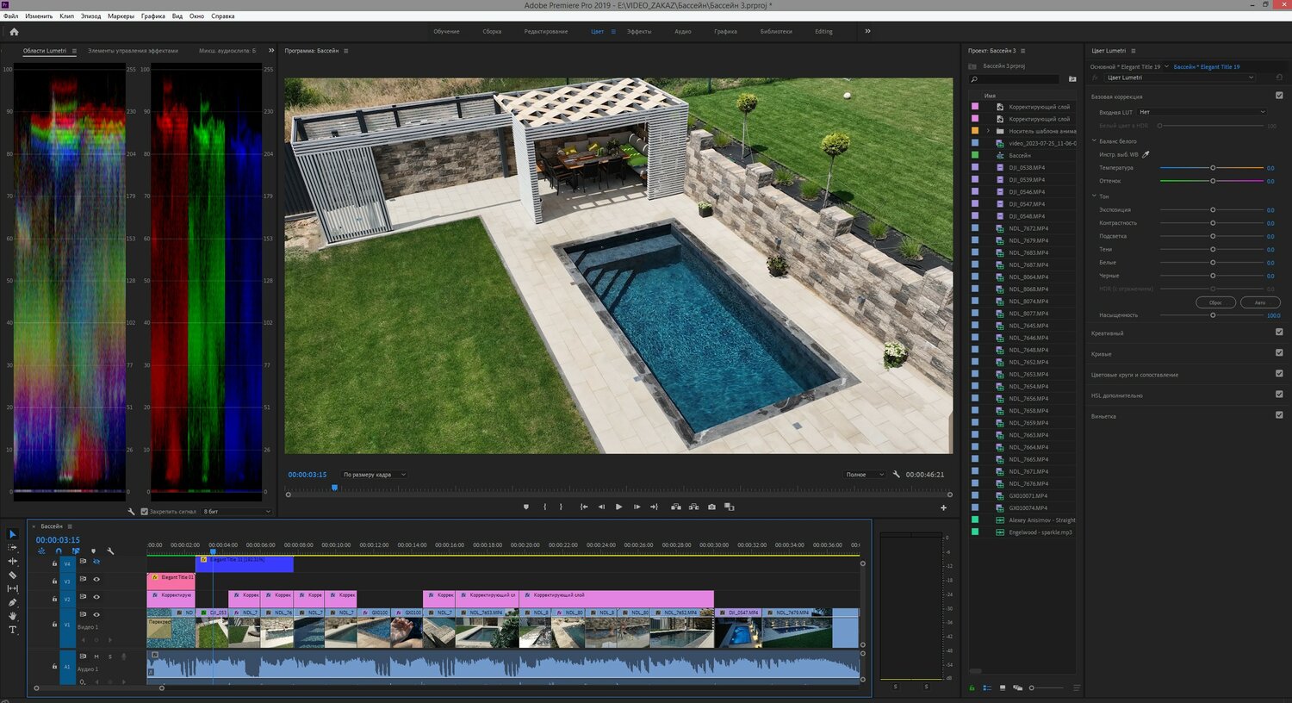Viewport: 1292px width, 703px height.
Task: Open the Comparison View button
Action: (730, 507)
